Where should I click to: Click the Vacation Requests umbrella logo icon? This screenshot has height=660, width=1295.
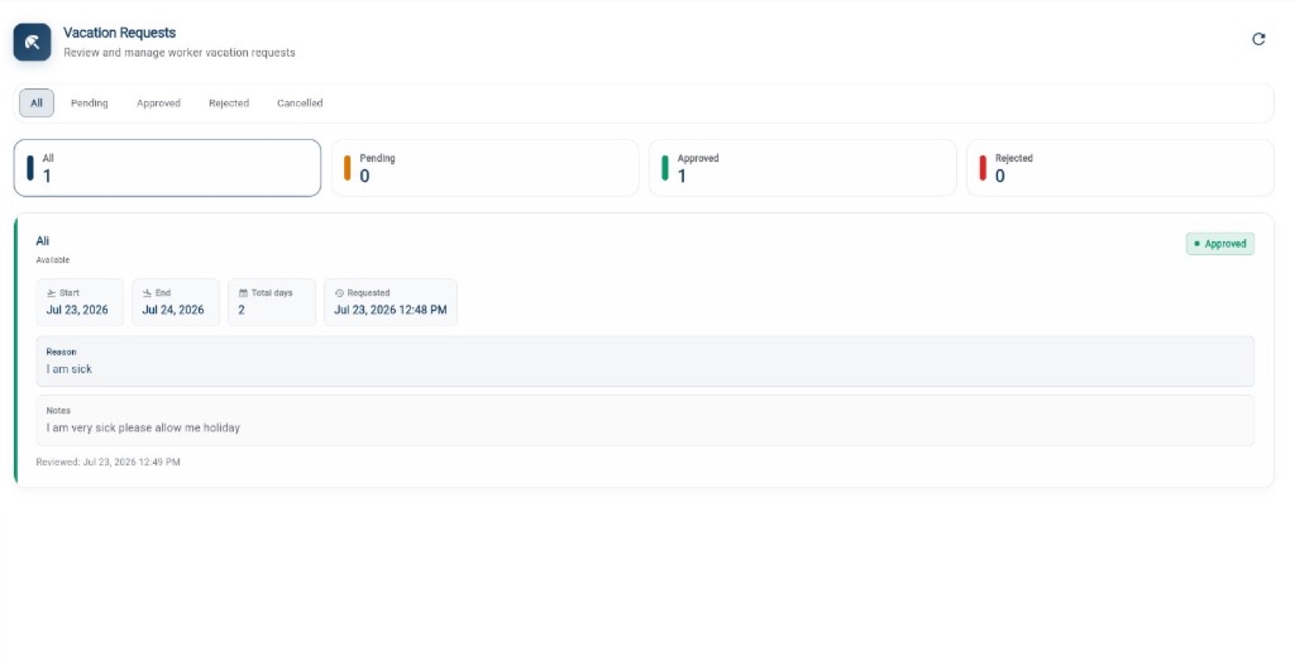(32, 42)
